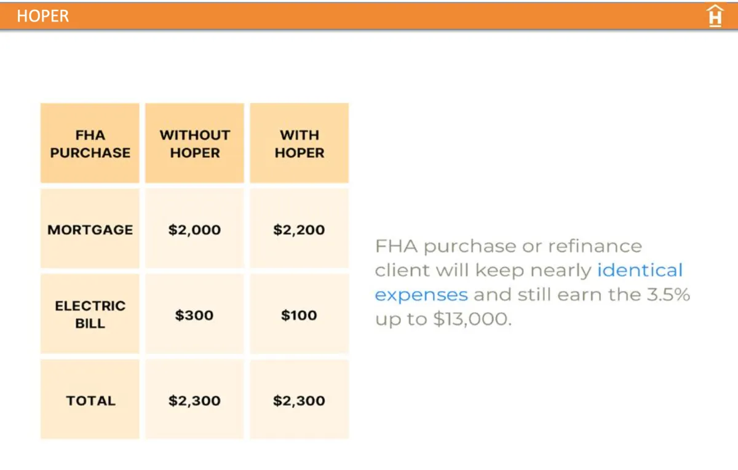Click the "$13,000" amount in the paragraph

[x=472, y=319]
